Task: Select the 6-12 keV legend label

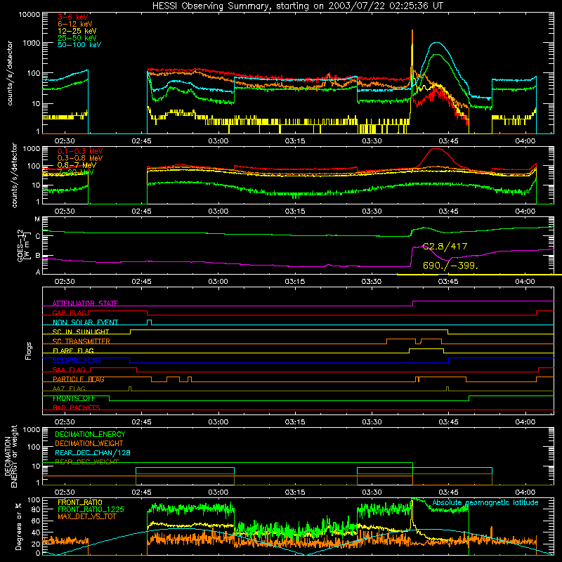Action: tap(75, 24)
